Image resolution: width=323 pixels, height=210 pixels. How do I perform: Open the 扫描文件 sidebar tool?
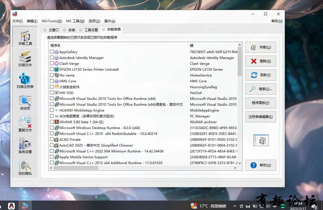pyautogui.click(x=25, y=59)
